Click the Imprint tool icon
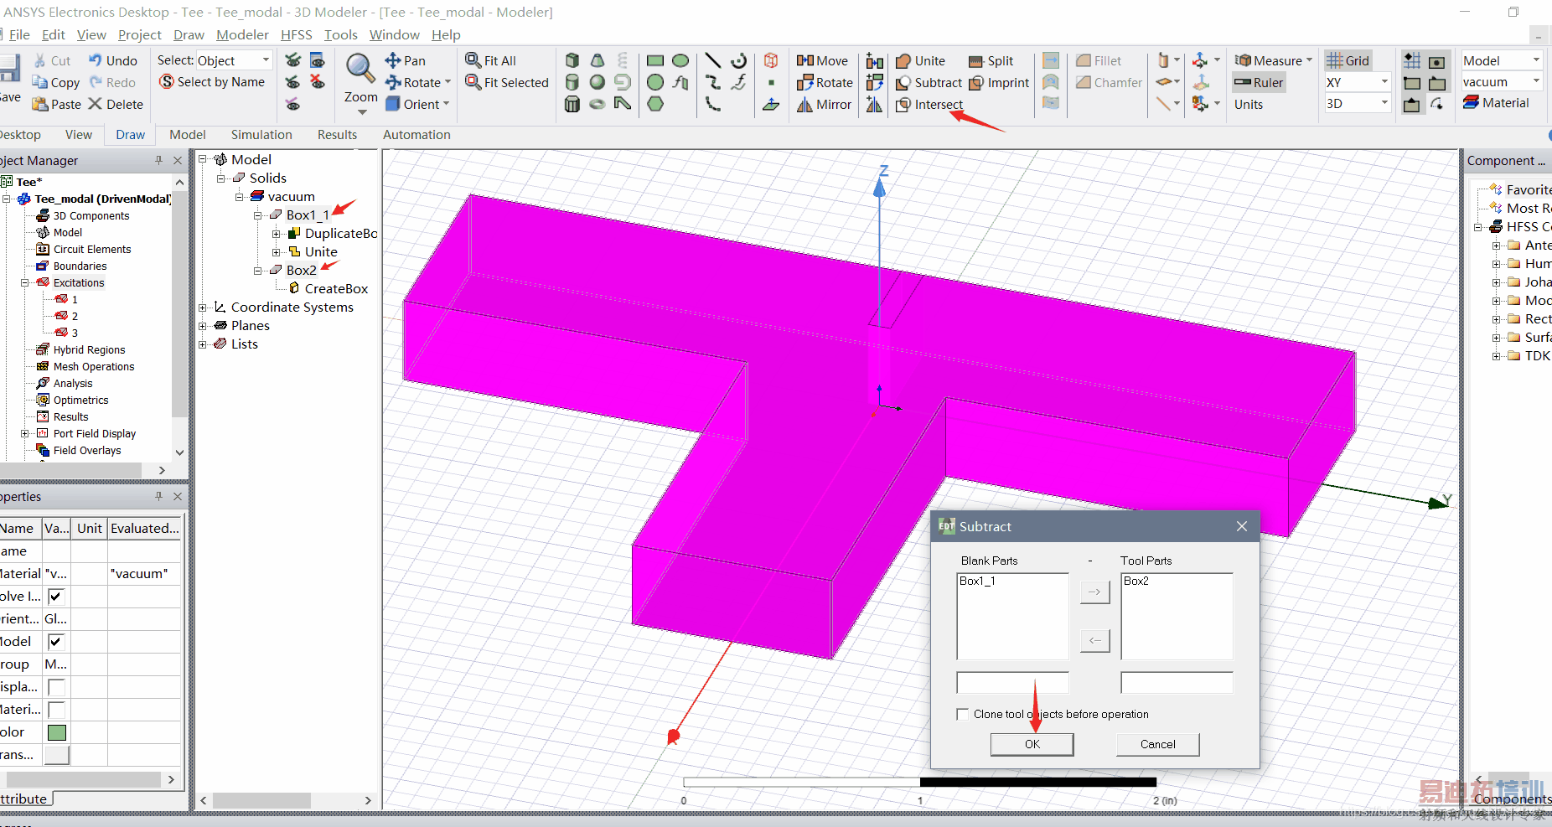1552x827 pixels. (x=976, y=83)
